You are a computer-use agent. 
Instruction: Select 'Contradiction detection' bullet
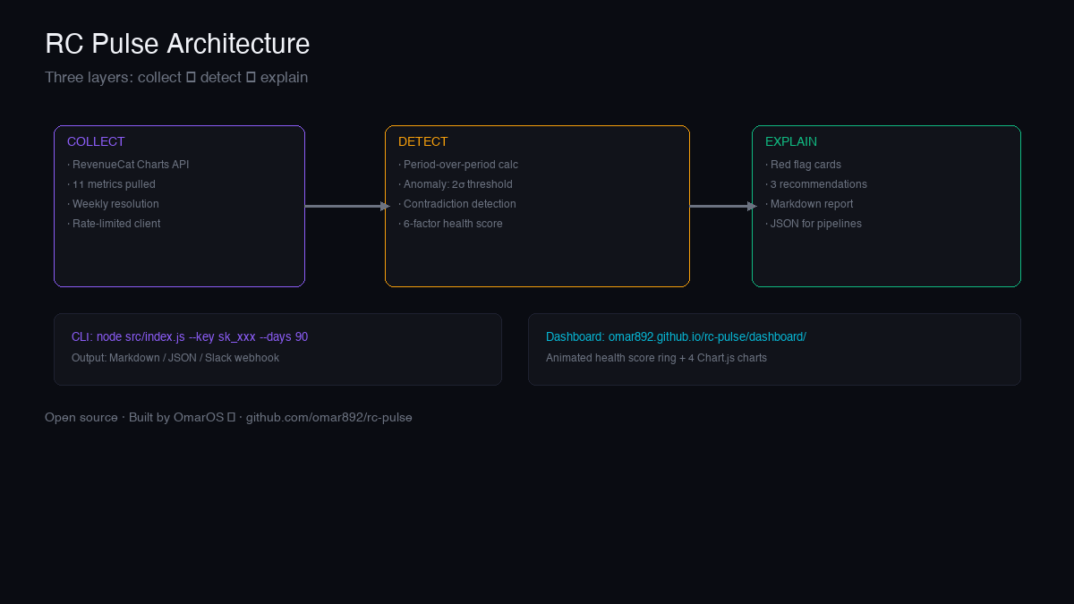pos(457,204)
